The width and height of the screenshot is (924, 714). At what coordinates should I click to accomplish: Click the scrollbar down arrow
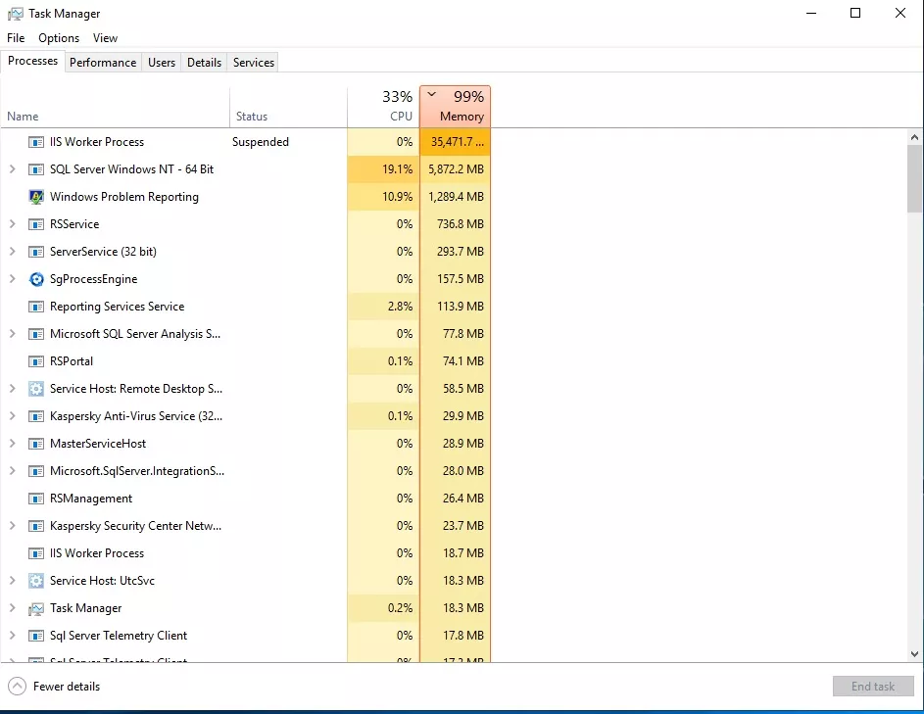click(x=914, y=653)
